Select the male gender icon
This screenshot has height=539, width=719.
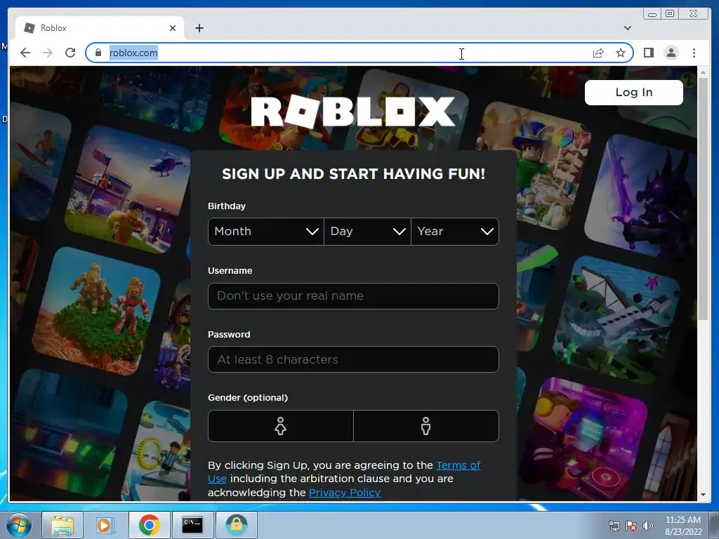point(426,426)
